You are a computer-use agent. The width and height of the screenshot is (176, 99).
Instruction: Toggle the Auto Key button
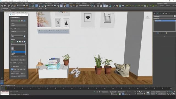tap(153, 92)
